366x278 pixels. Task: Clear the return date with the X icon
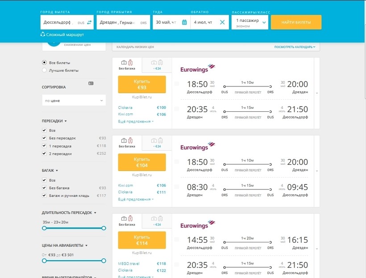coord(222,22)
